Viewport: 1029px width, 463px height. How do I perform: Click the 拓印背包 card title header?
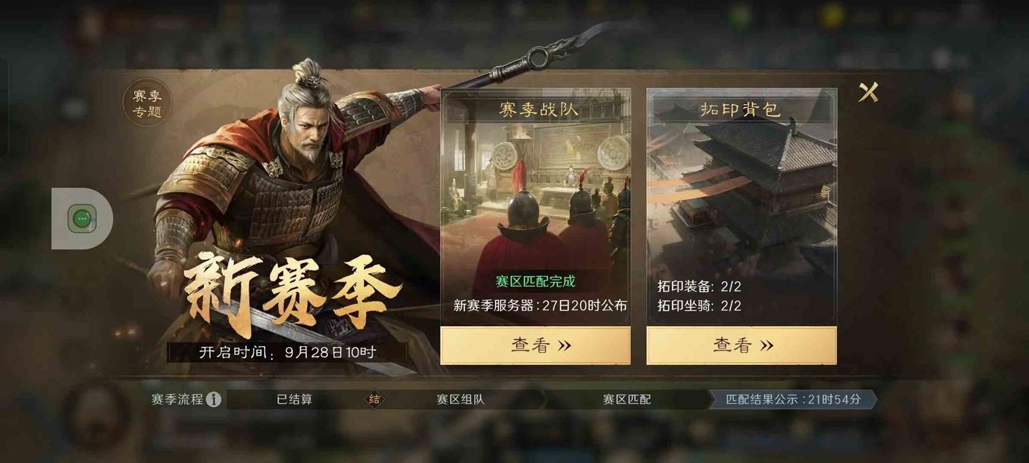click(x=741, y=110)
